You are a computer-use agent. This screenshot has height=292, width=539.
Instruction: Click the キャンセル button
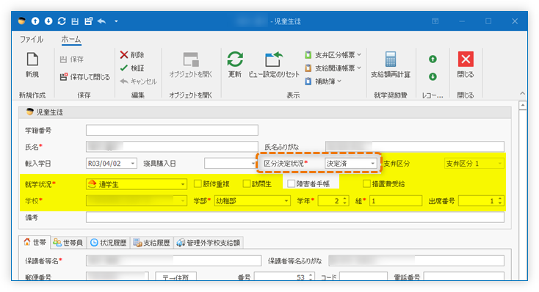click(138, 81)
